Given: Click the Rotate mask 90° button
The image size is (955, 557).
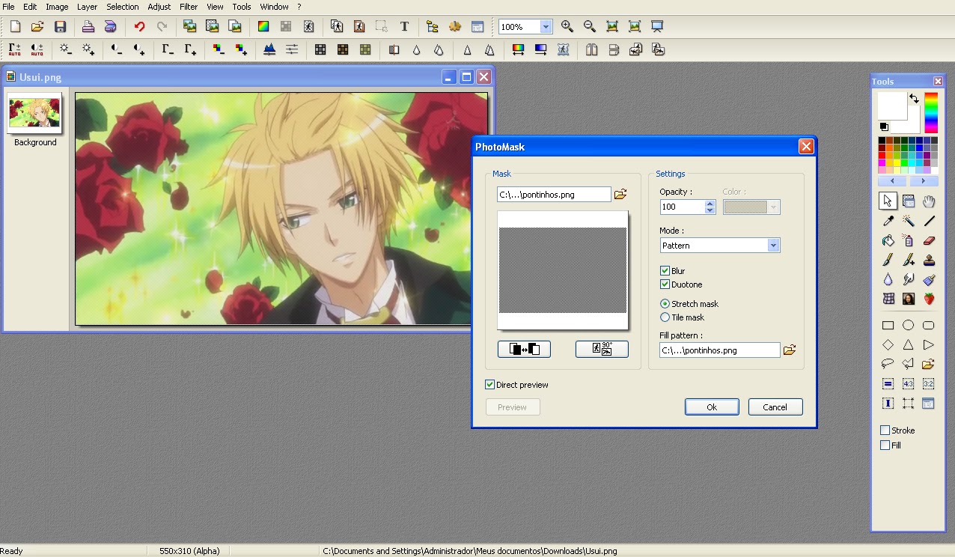Looking at the screenshot, I should click(602, 349).
